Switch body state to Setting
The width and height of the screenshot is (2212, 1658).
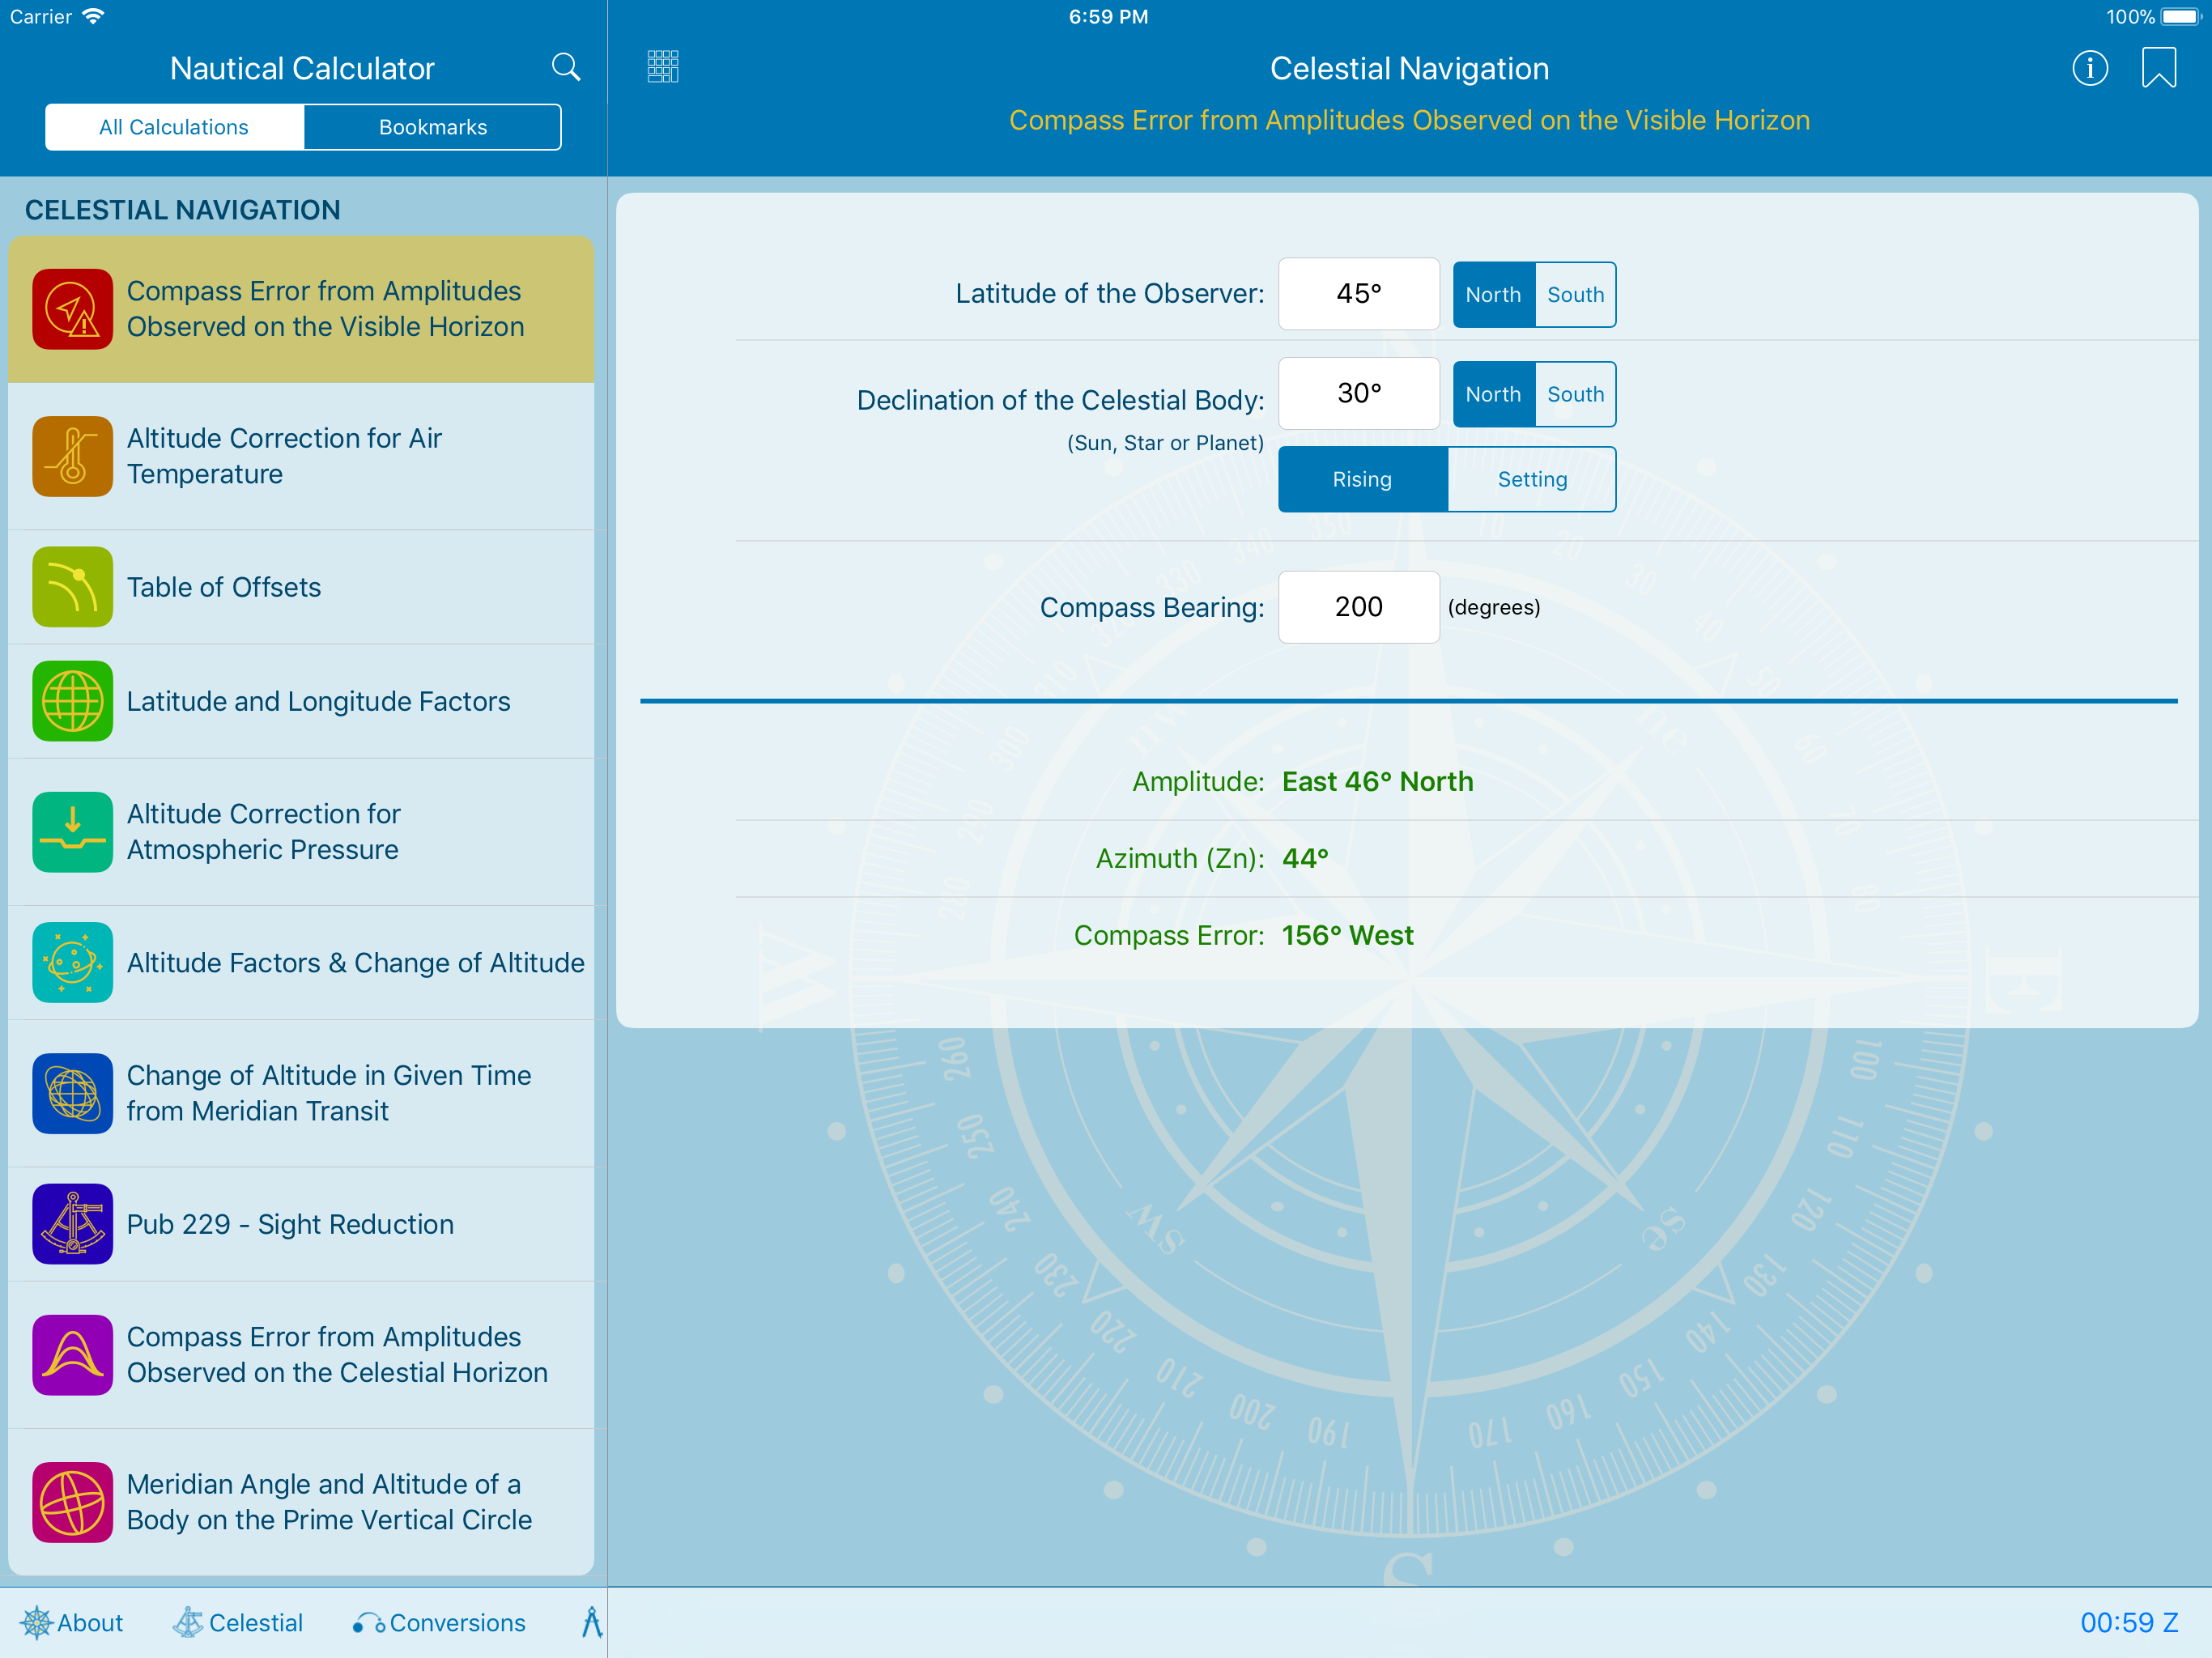coord(1531,479)
